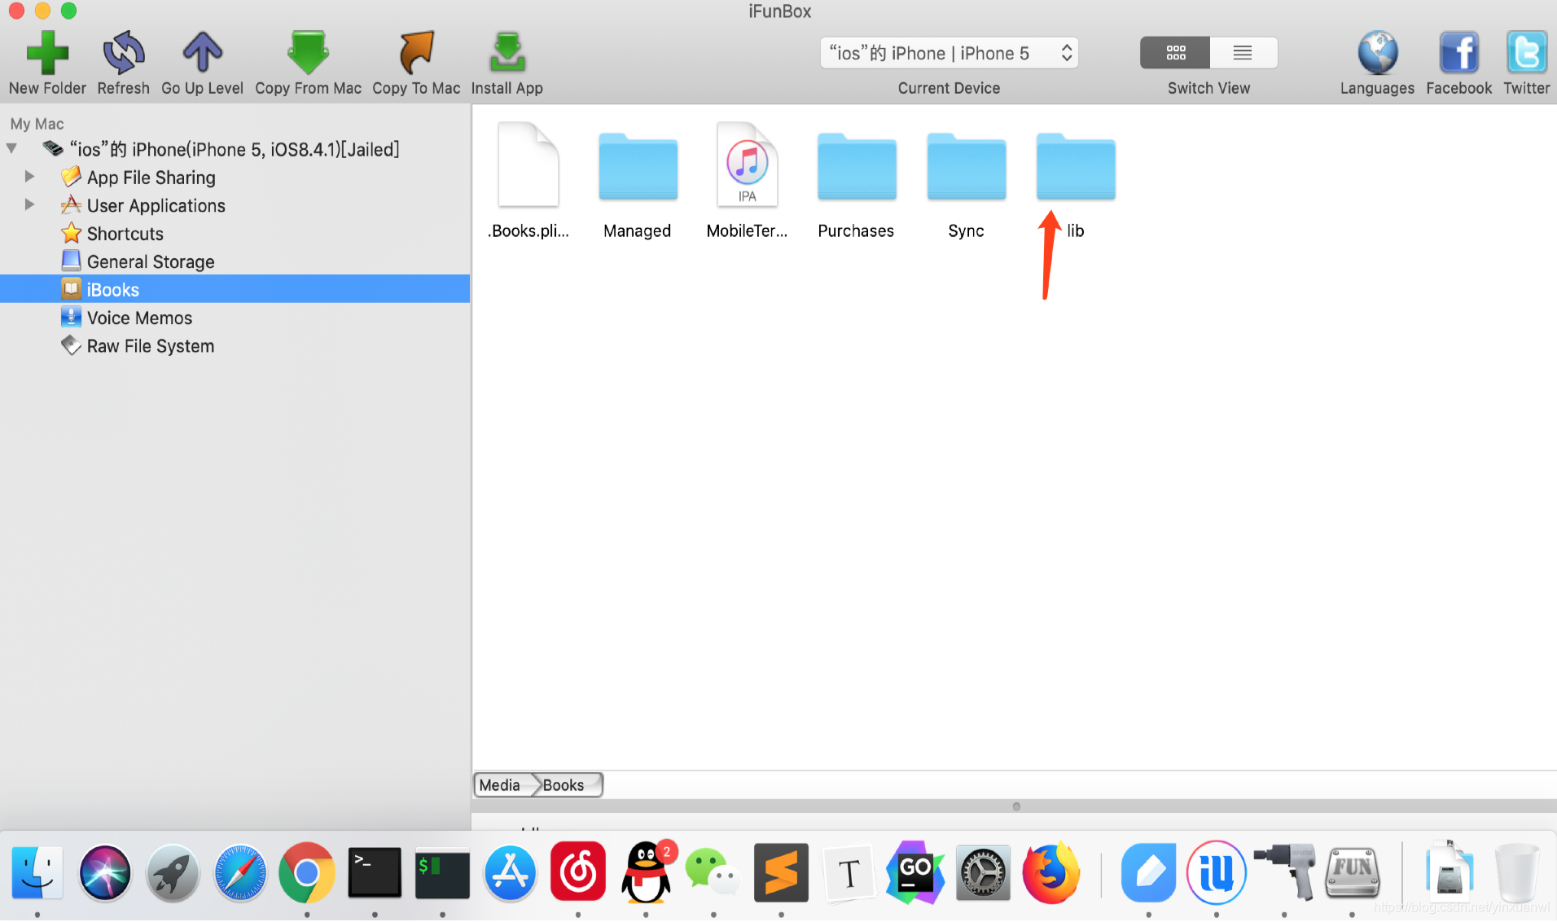Click Copy From Mac icon
The height and width of the screenshot is (922, 1557).
308,53
